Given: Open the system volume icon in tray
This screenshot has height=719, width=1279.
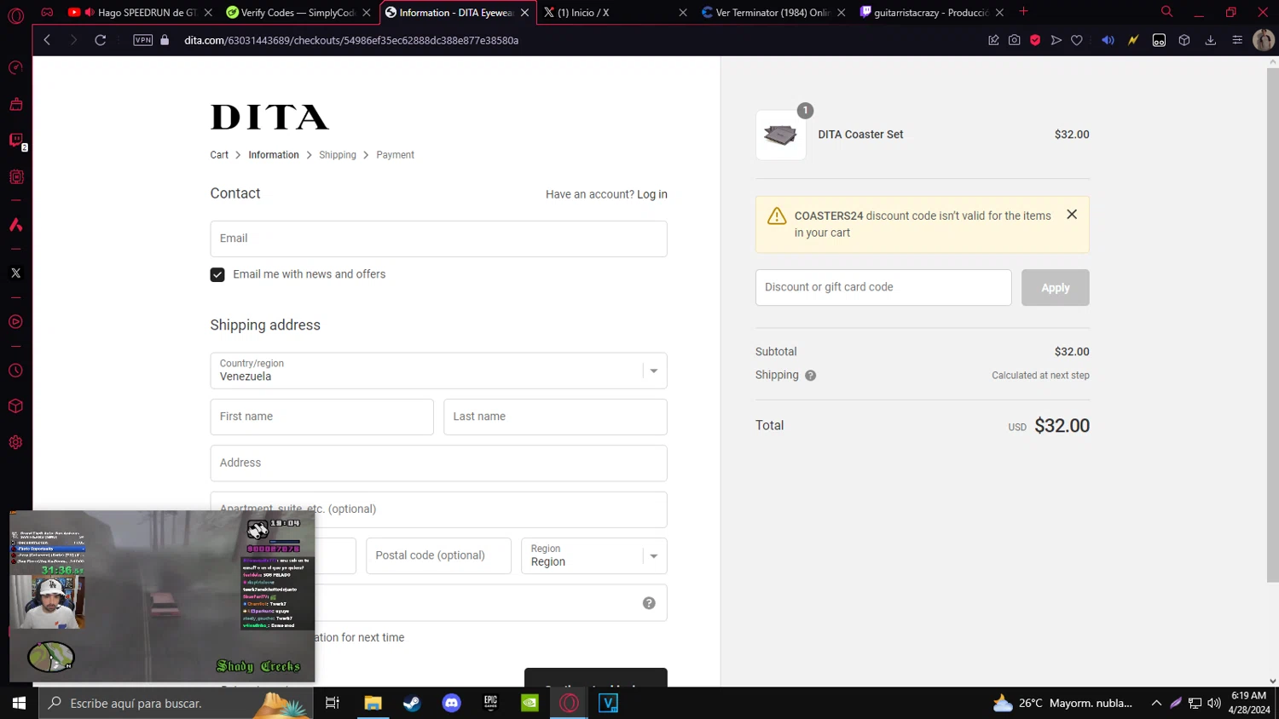Looking at the screenshot, I should click(1214, 703).
